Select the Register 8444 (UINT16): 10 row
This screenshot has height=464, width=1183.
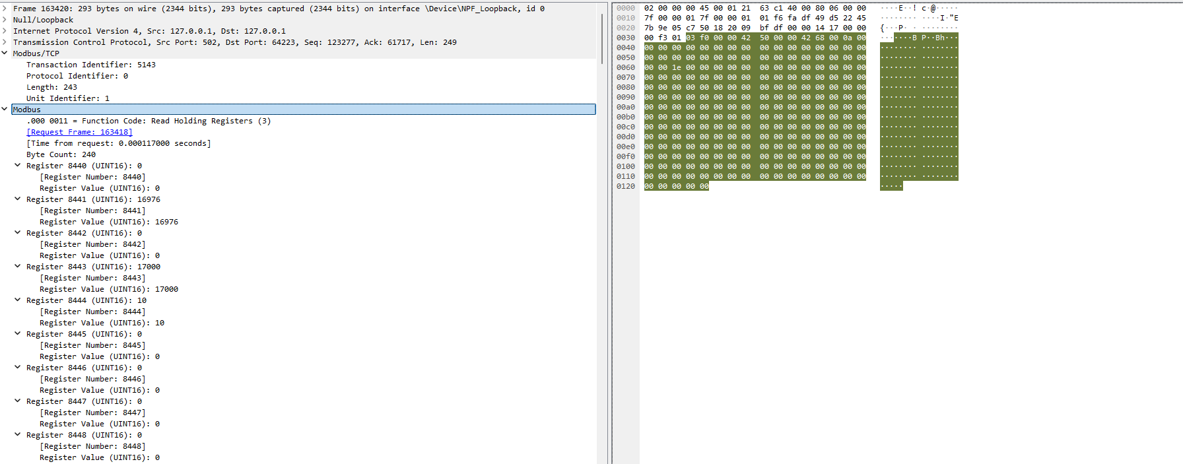coord(86,300)
